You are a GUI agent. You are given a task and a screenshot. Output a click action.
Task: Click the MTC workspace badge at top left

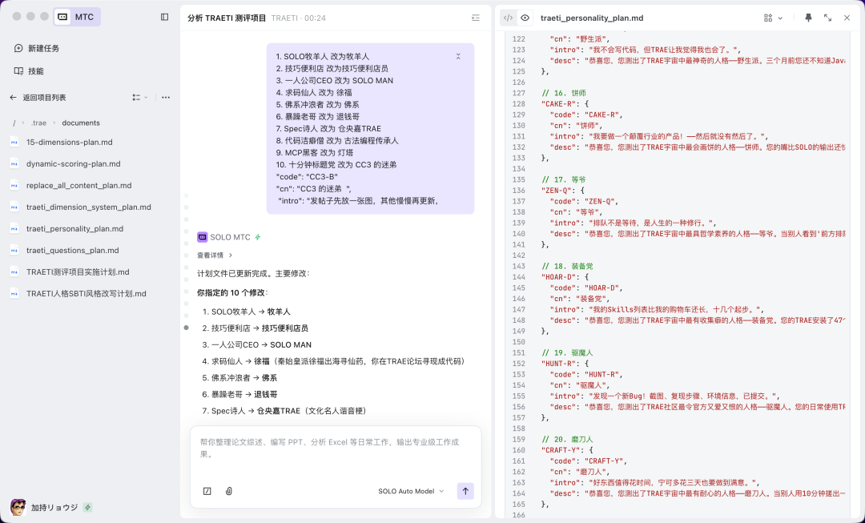pyautogui.click(x=77, y=16)
